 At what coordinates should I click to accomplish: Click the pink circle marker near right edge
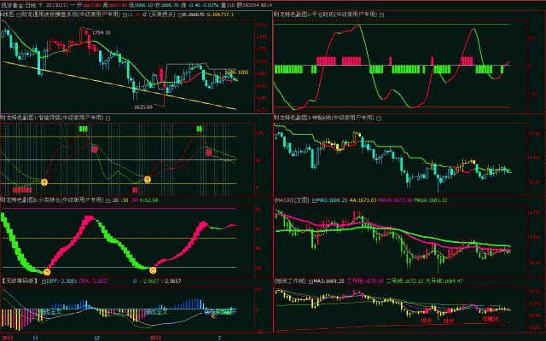click(x=208, y=152)
